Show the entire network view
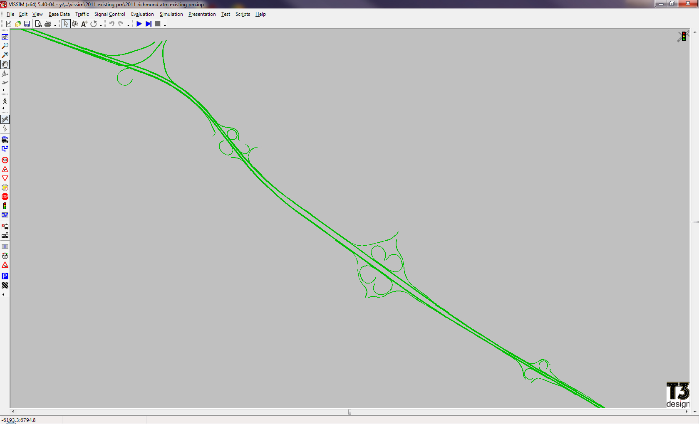699x424 pixels. [x=5, y=37]
